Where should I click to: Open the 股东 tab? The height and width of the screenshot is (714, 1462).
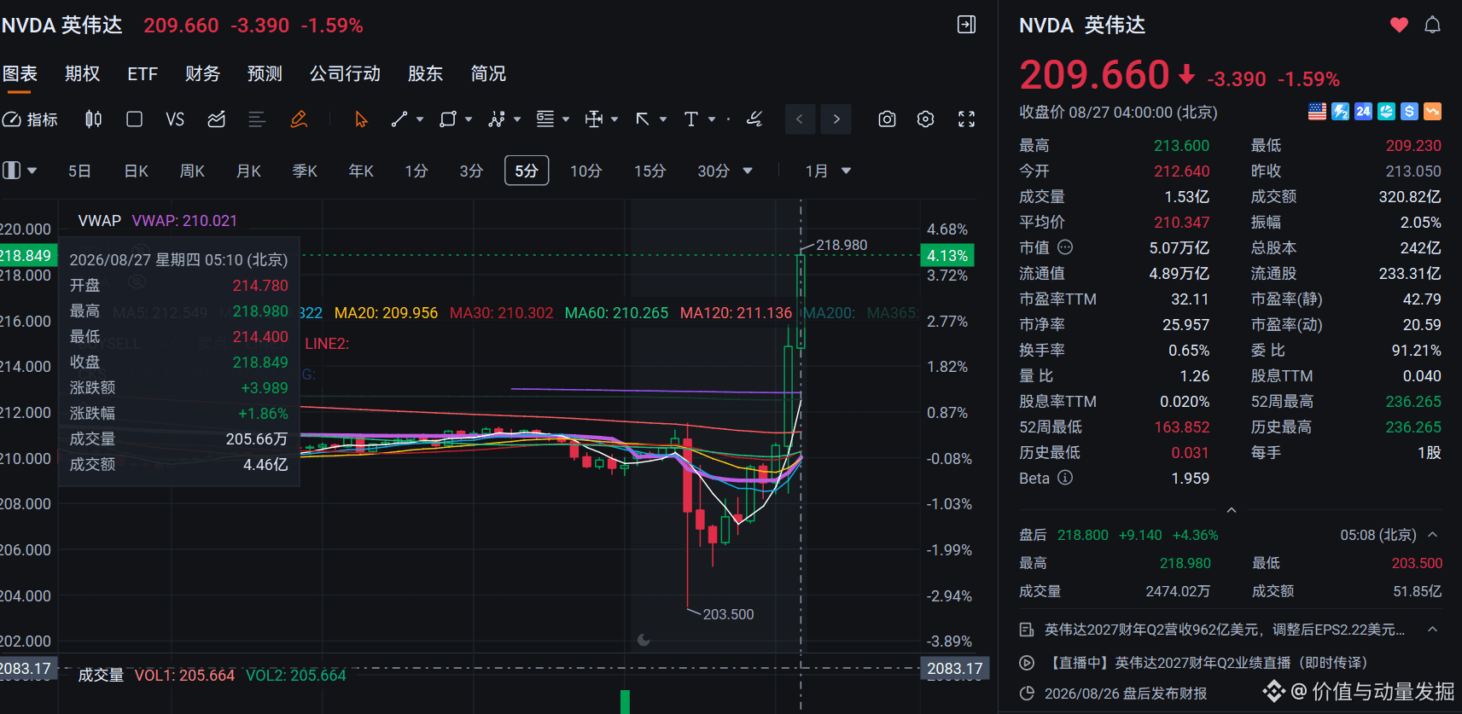click(426, 74)
